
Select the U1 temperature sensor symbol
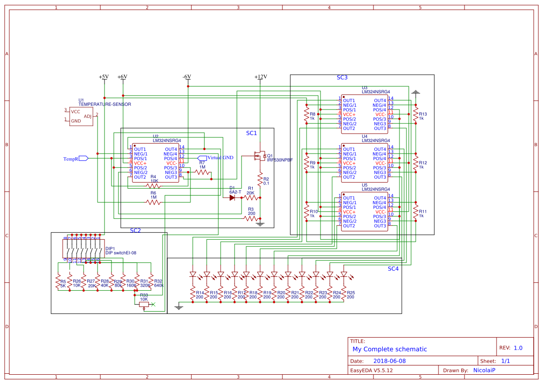coord(81,116)
